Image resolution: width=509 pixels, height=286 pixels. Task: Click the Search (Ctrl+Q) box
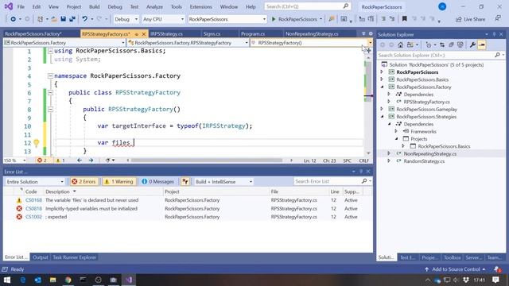click(x=307, y=6)
